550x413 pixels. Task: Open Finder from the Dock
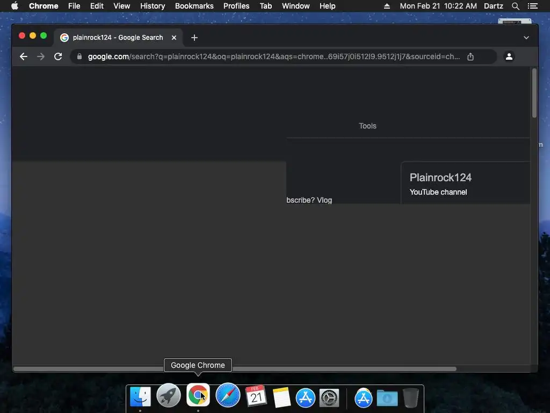coord(140,397)
